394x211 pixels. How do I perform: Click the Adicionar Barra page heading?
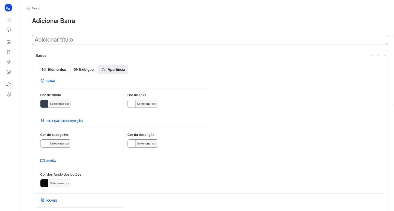pyautogui.click(x=53, y=21)
